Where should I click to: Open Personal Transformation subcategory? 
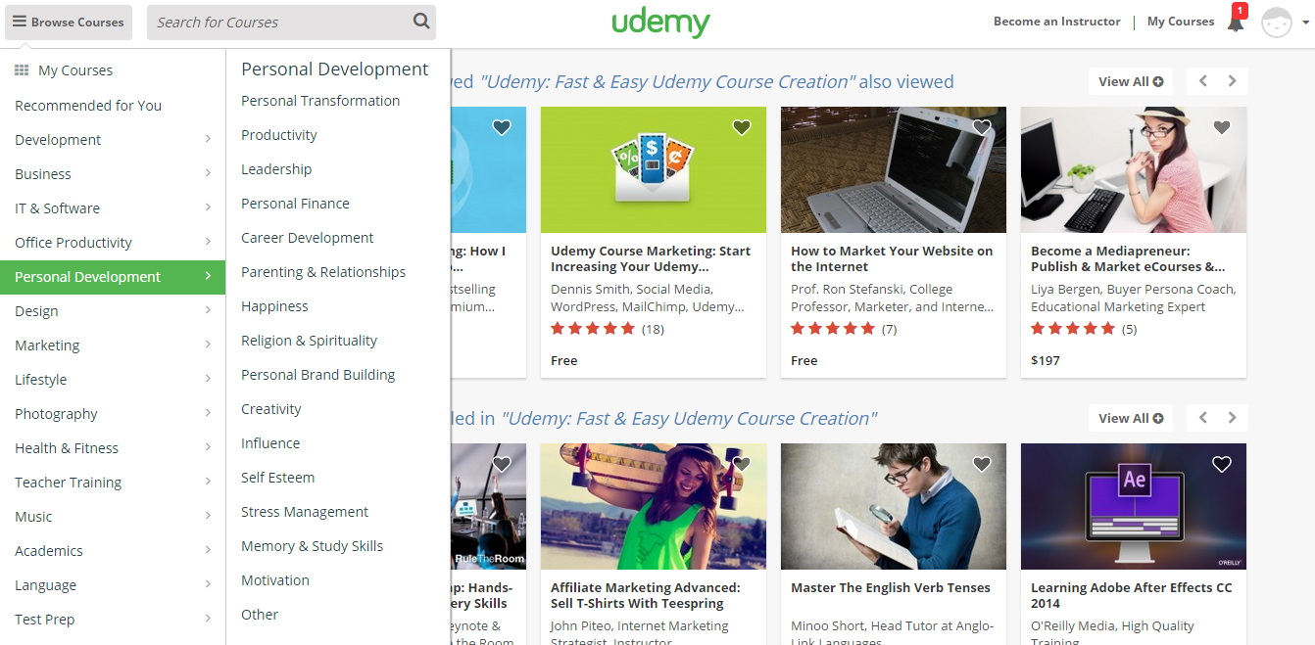(320, 101)
